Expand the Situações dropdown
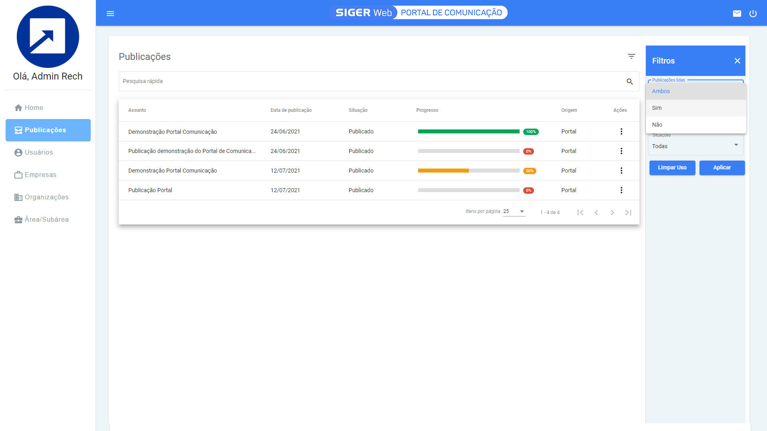Screen dimensions: 767x431 pyautogui.click(x=695, y=146)
